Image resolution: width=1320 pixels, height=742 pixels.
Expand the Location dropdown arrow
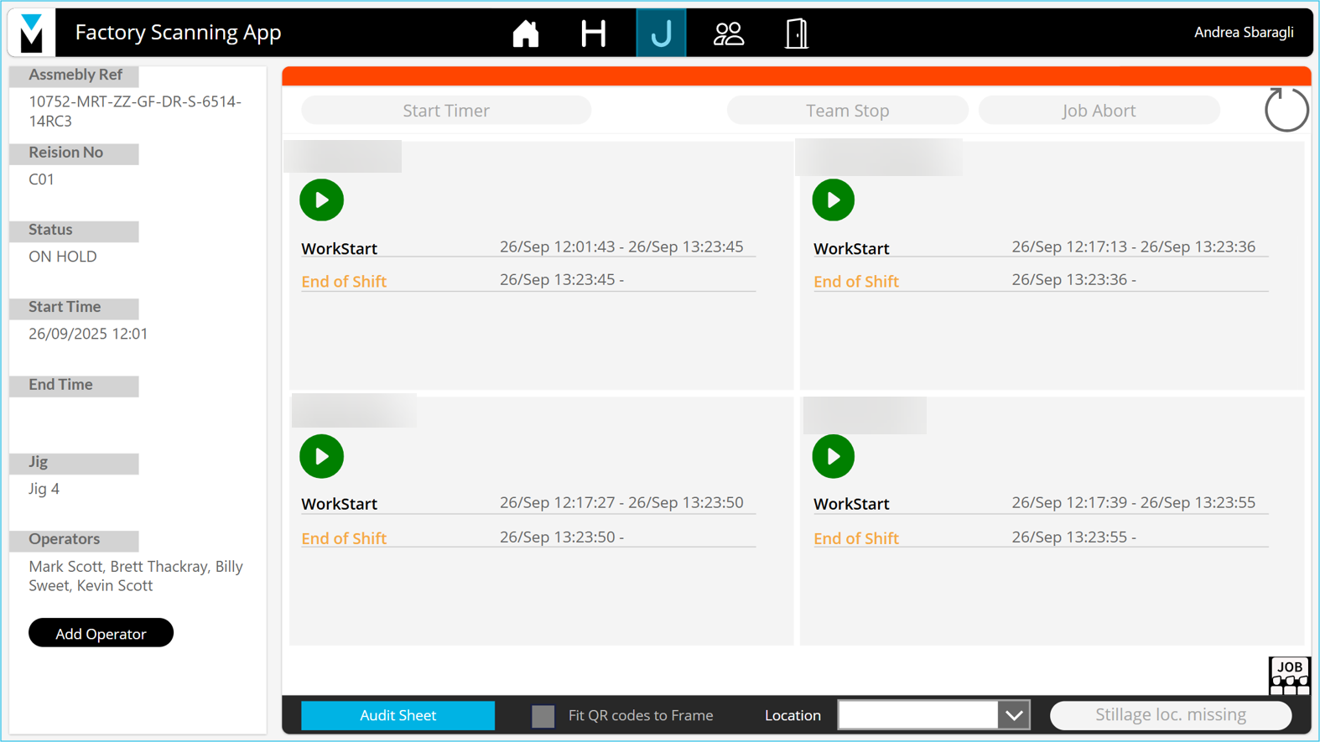click(x=1014, y=715)
